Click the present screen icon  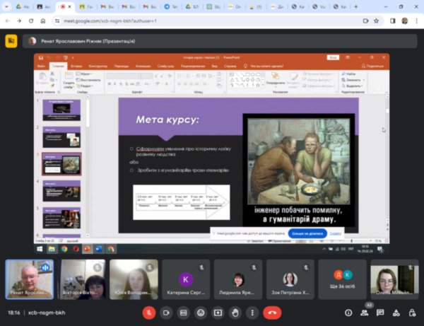click(218, 312)
